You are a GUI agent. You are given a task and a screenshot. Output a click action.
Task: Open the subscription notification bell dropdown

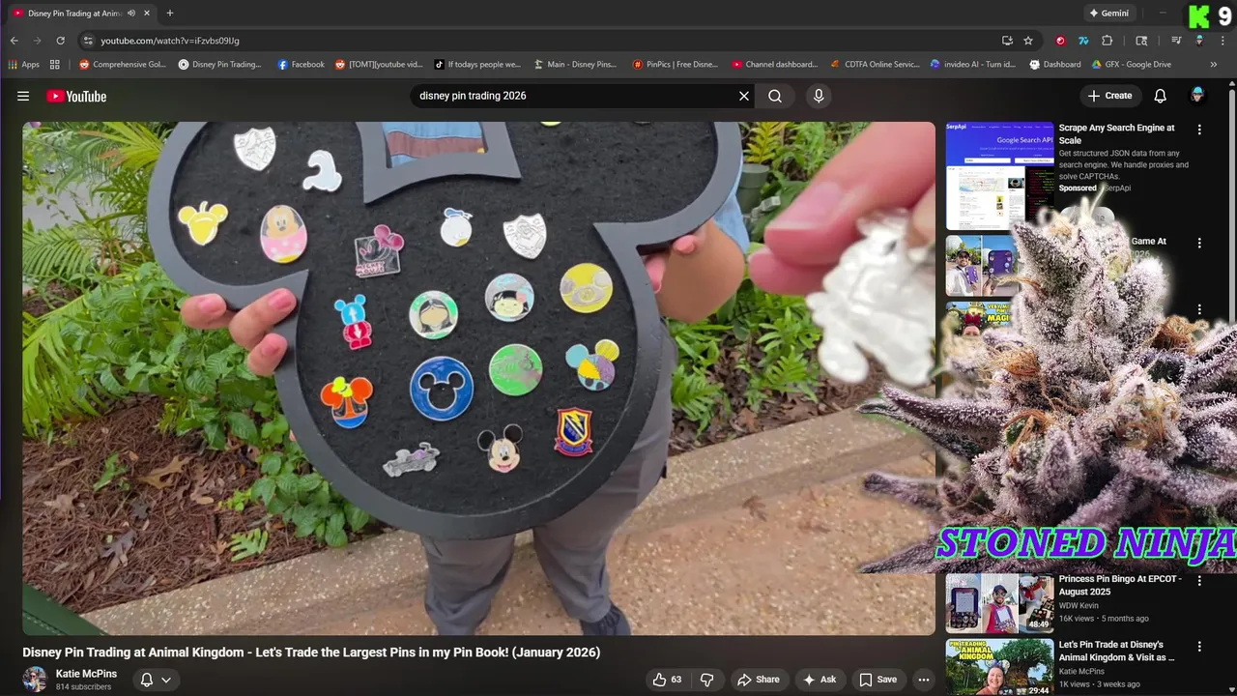coord(156,680)
